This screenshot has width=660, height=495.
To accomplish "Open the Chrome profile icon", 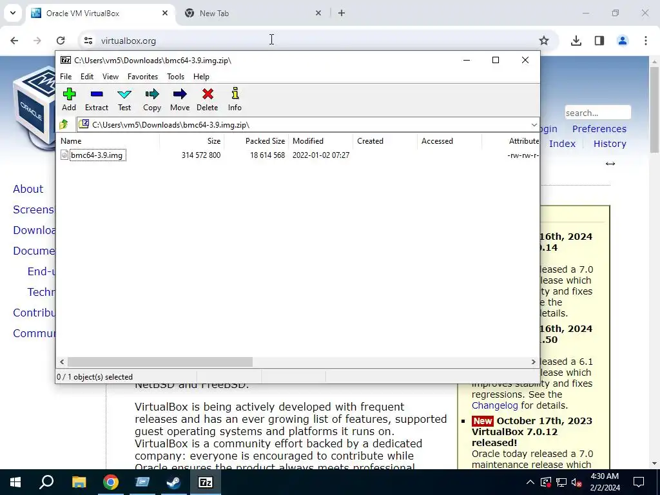I will tap(622, 41).
